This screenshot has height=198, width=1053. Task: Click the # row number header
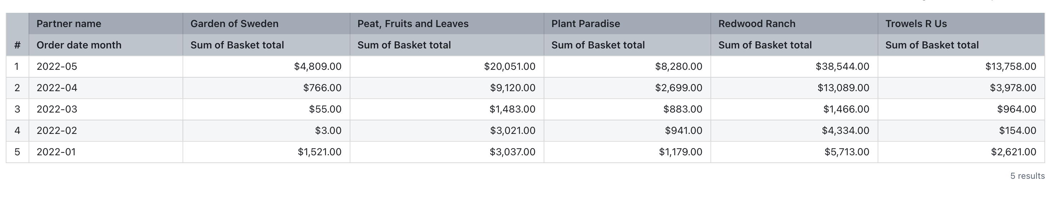coord(17,45)
